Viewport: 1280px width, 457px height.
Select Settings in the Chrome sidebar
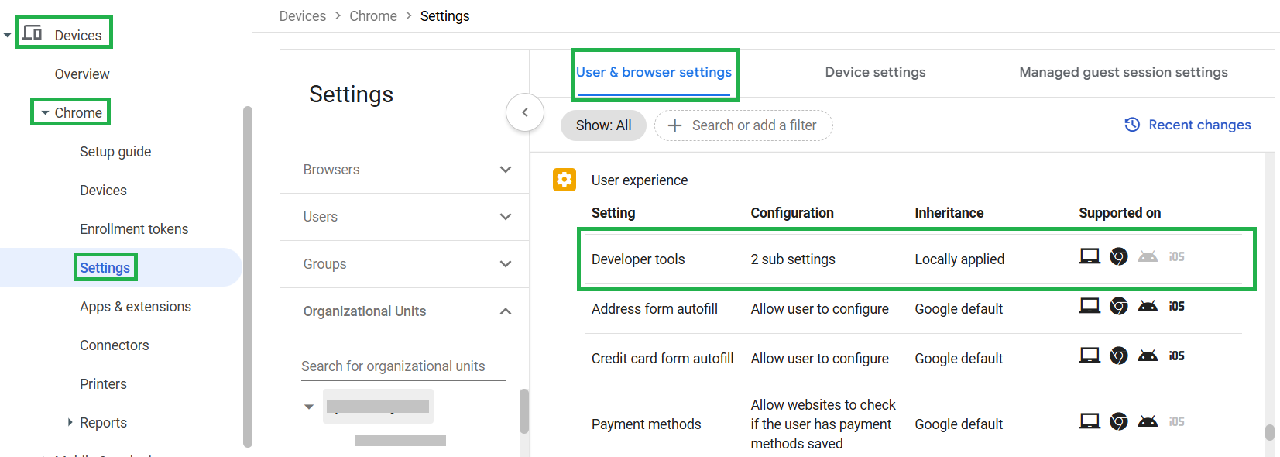105,268
